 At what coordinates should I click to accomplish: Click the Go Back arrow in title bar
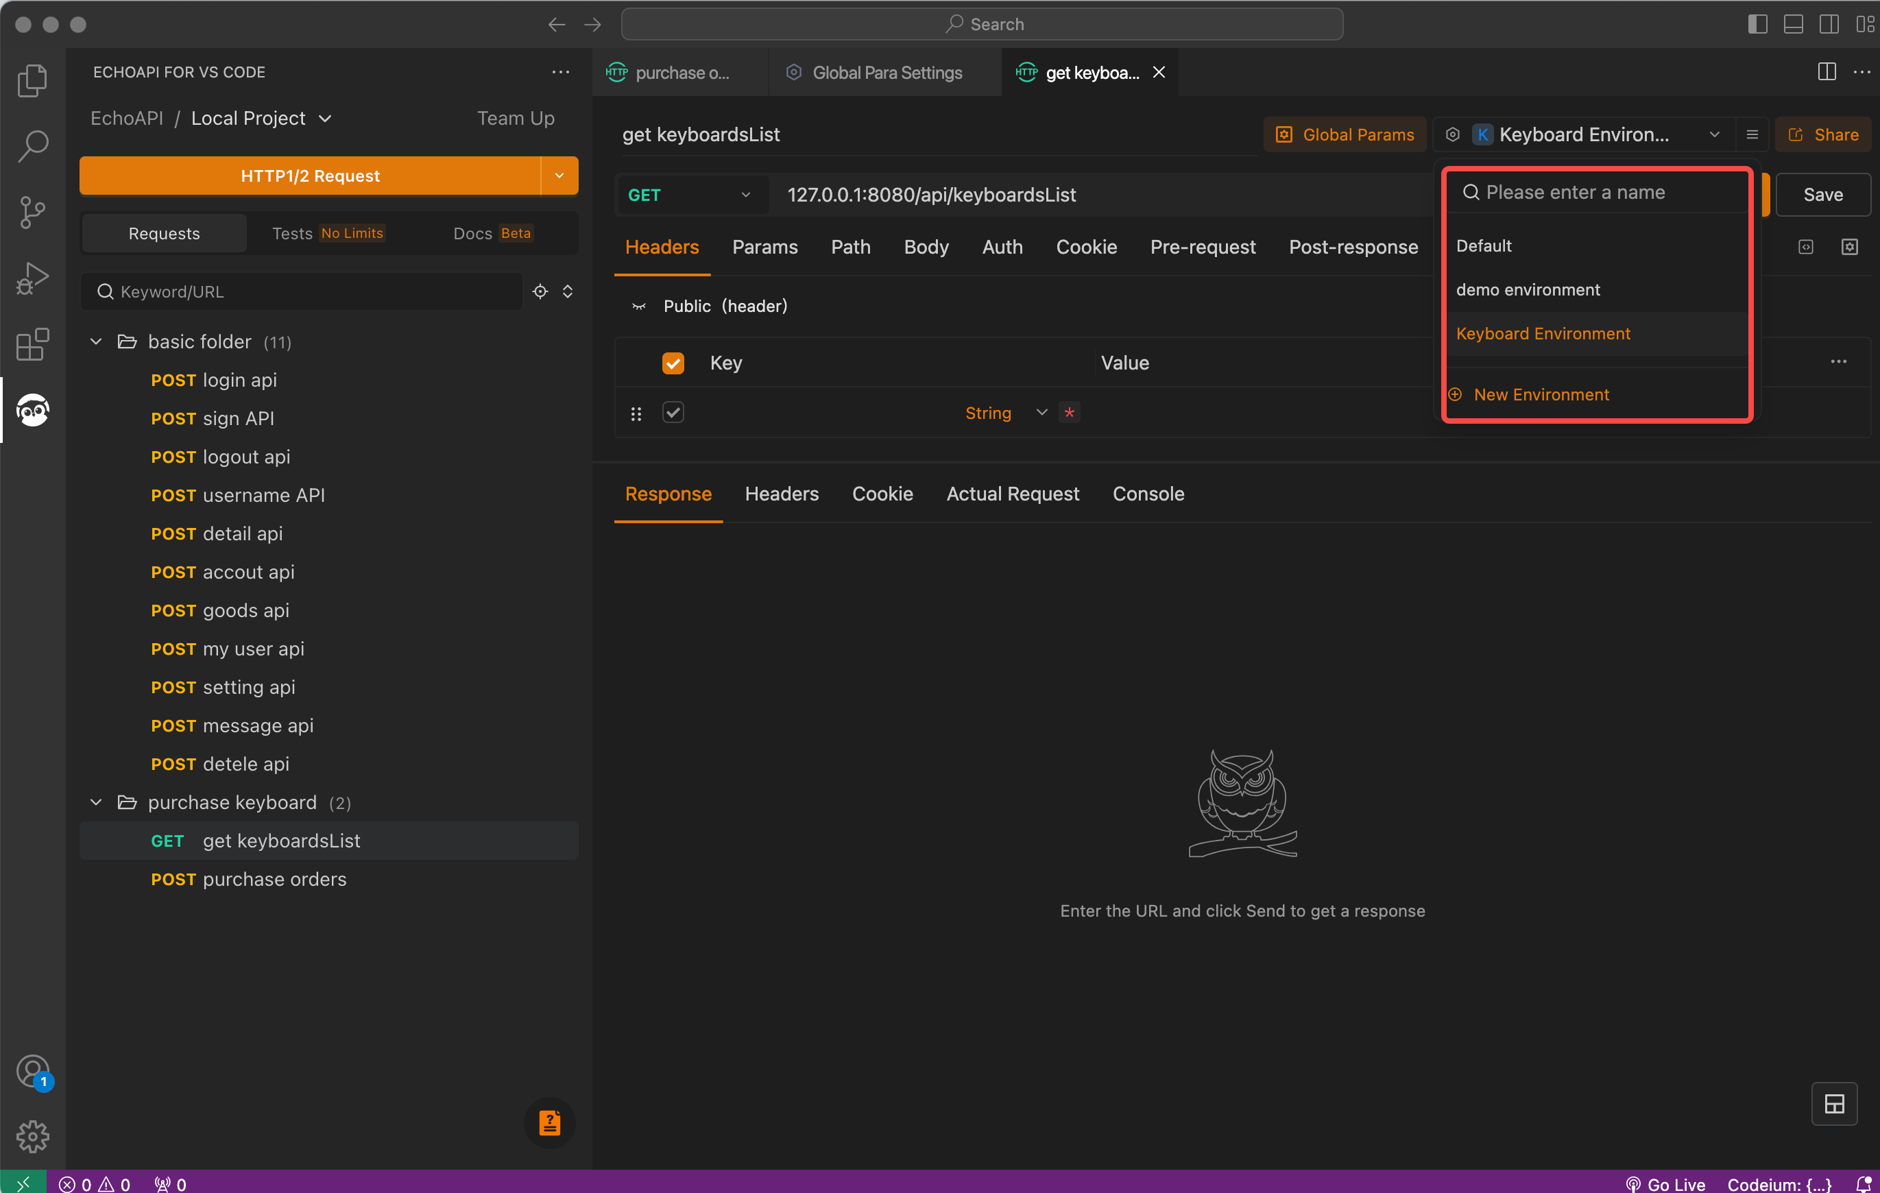coord(557,24)
